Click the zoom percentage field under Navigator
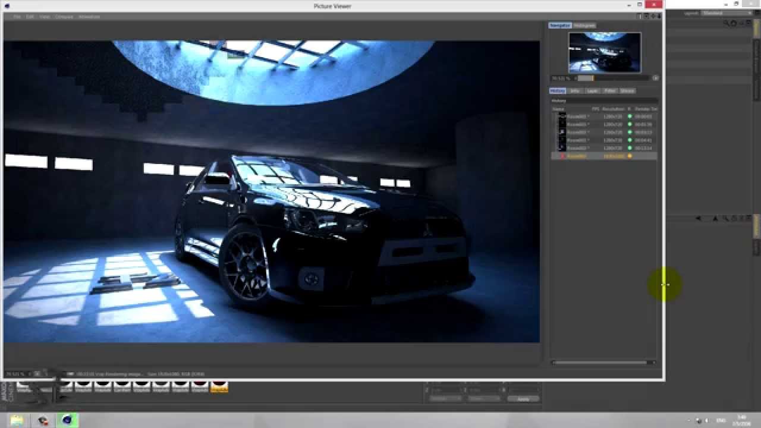Screen dimensions: 761x428 point(561,78)
